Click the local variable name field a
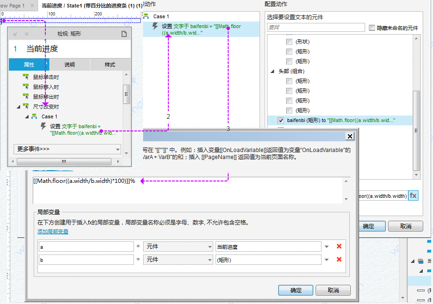 (x=86, y=246)
